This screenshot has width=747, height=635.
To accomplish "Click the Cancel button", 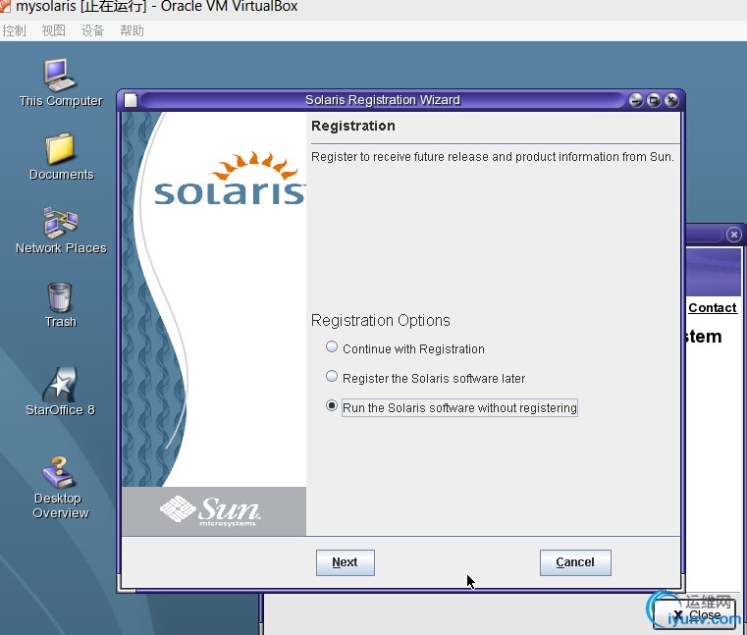I will (575, 562).
